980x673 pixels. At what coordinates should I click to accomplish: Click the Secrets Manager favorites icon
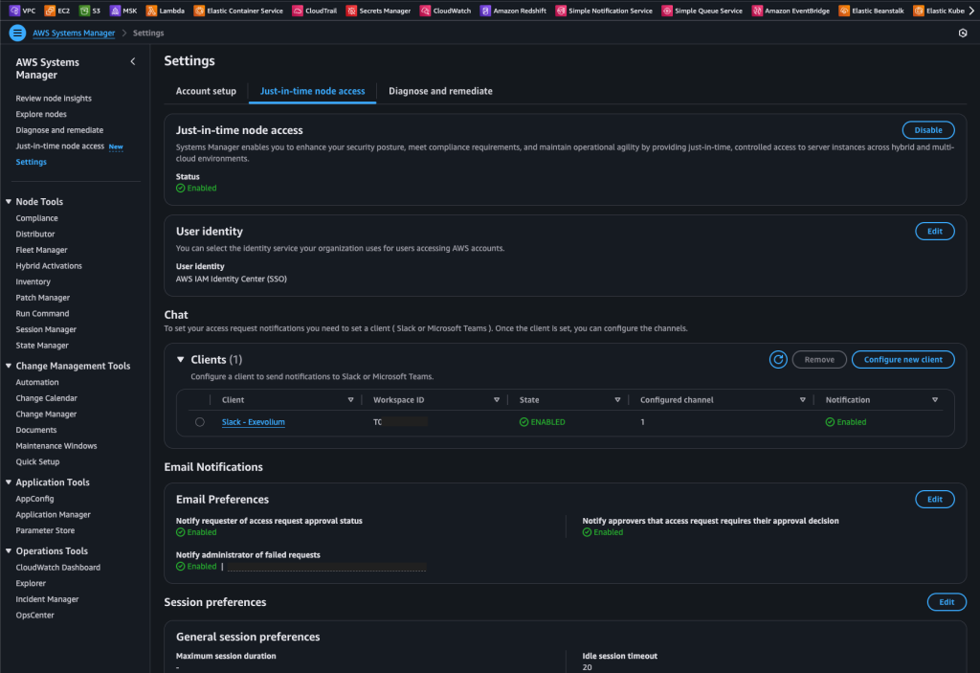351,11
